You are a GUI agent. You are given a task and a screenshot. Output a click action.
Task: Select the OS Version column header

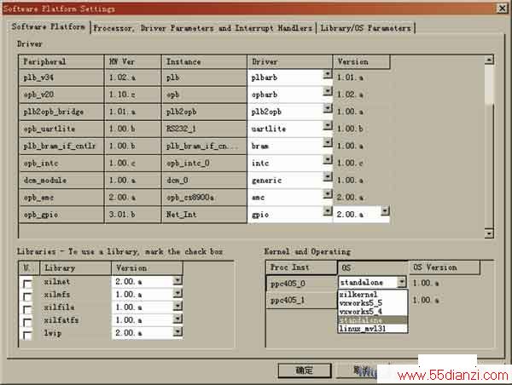(x=445, y=267)
